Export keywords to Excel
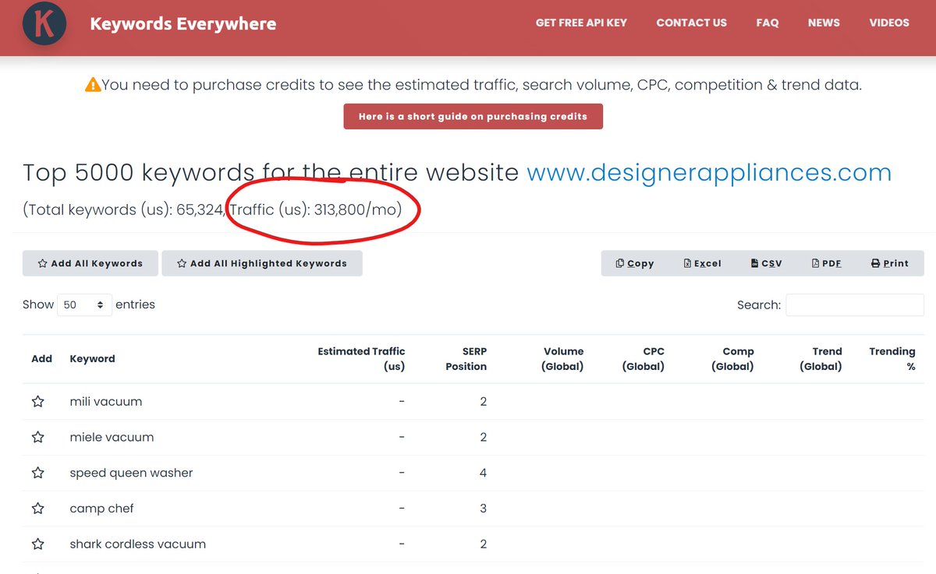This screenshot has width=936, height=574. pyautogui.click(x=702, y=263)
